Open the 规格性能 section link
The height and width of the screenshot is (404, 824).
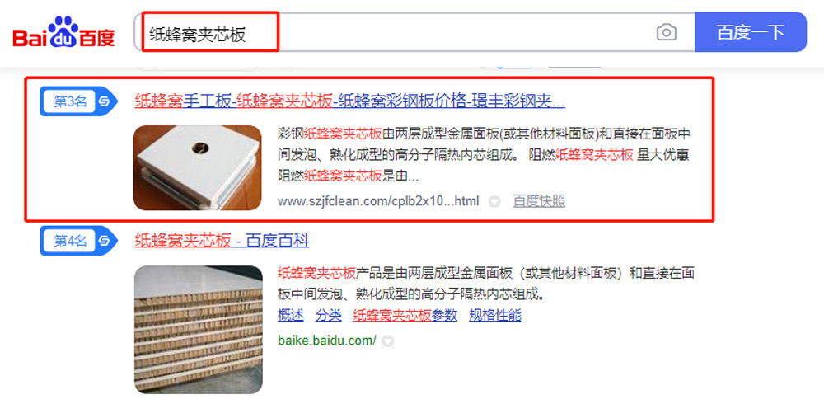pyautogui.click(x=495, y=315)
